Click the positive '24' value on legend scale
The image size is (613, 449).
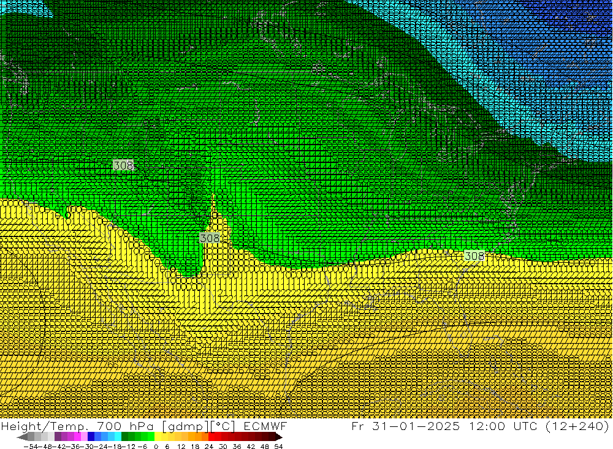click(x=209, y=447)
